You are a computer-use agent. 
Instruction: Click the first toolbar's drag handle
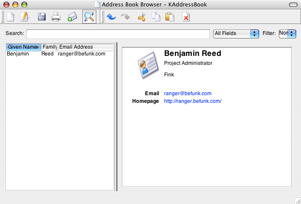[x=3, y=17]
